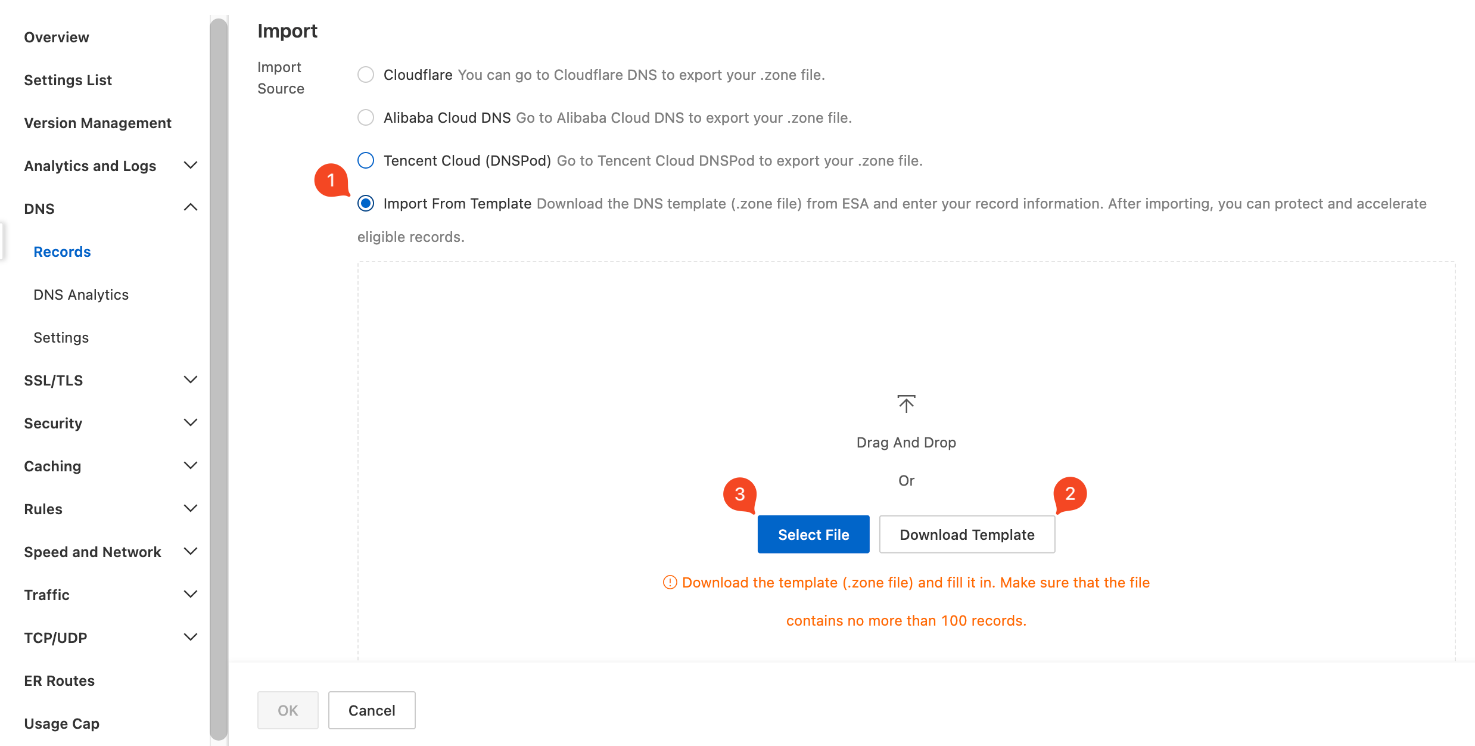Expand the Security sidebar section
1475x746 pixels.
click(191, 422)
